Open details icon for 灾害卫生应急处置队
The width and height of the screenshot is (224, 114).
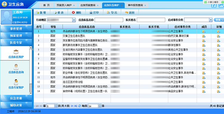pos(218,36)
